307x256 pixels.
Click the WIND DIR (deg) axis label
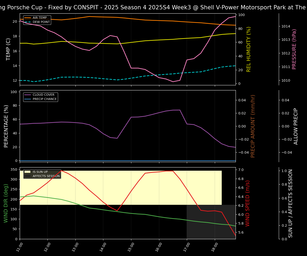coord(6,203)
